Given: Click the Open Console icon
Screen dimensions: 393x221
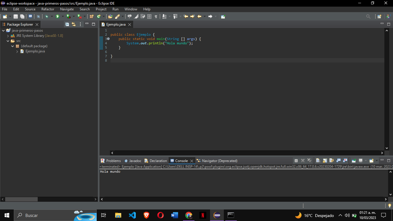Looking at the screenshot, I should click(x=371, y=161).
